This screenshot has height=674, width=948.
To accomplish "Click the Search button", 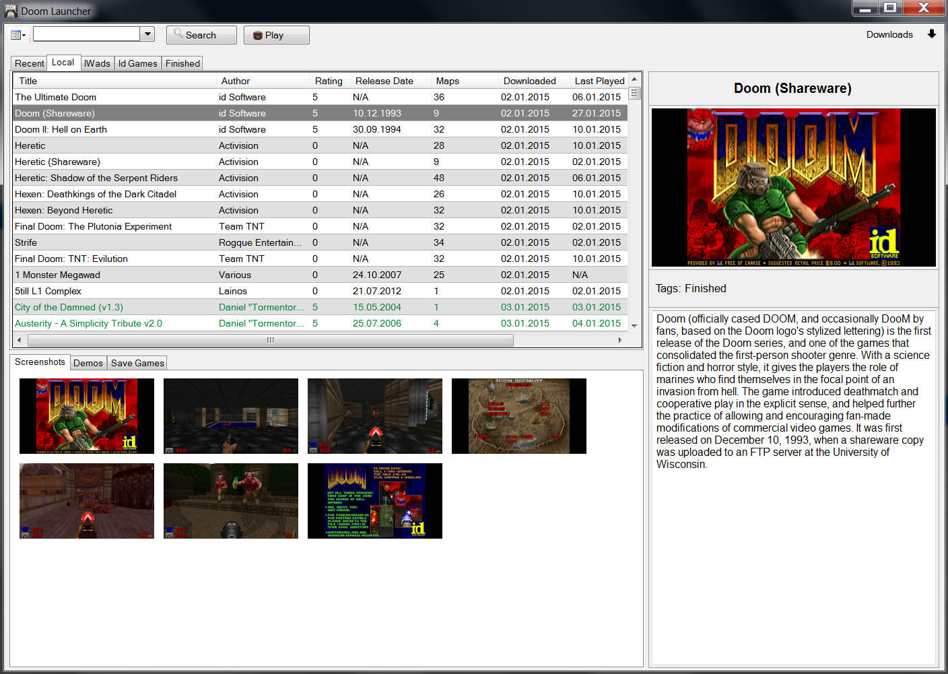I will pos(201,35).
